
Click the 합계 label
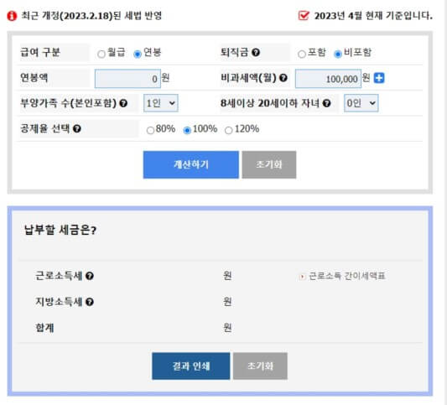click(44, 328)
